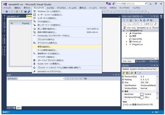Click the Navigate Backward toolbar icon
165x115 pixels.
pos(7,11)
